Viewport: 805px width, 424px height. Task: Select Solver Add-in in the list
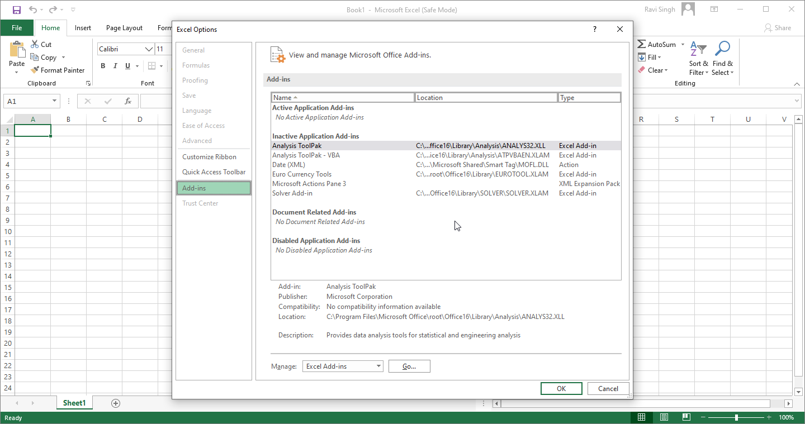pyautogui.click(x=292, y=193)
